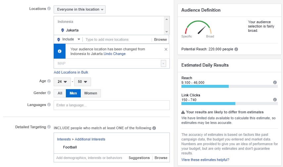This screenshot has width=283, height=167.
Task: Select the All gender option
Action: point(60,93)
